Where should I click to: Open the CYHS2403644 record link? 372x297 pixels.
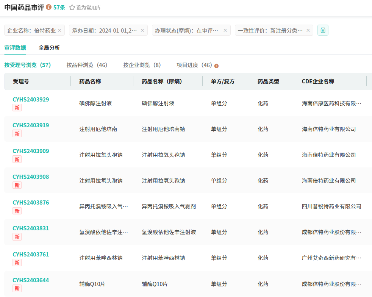[31, 280]
